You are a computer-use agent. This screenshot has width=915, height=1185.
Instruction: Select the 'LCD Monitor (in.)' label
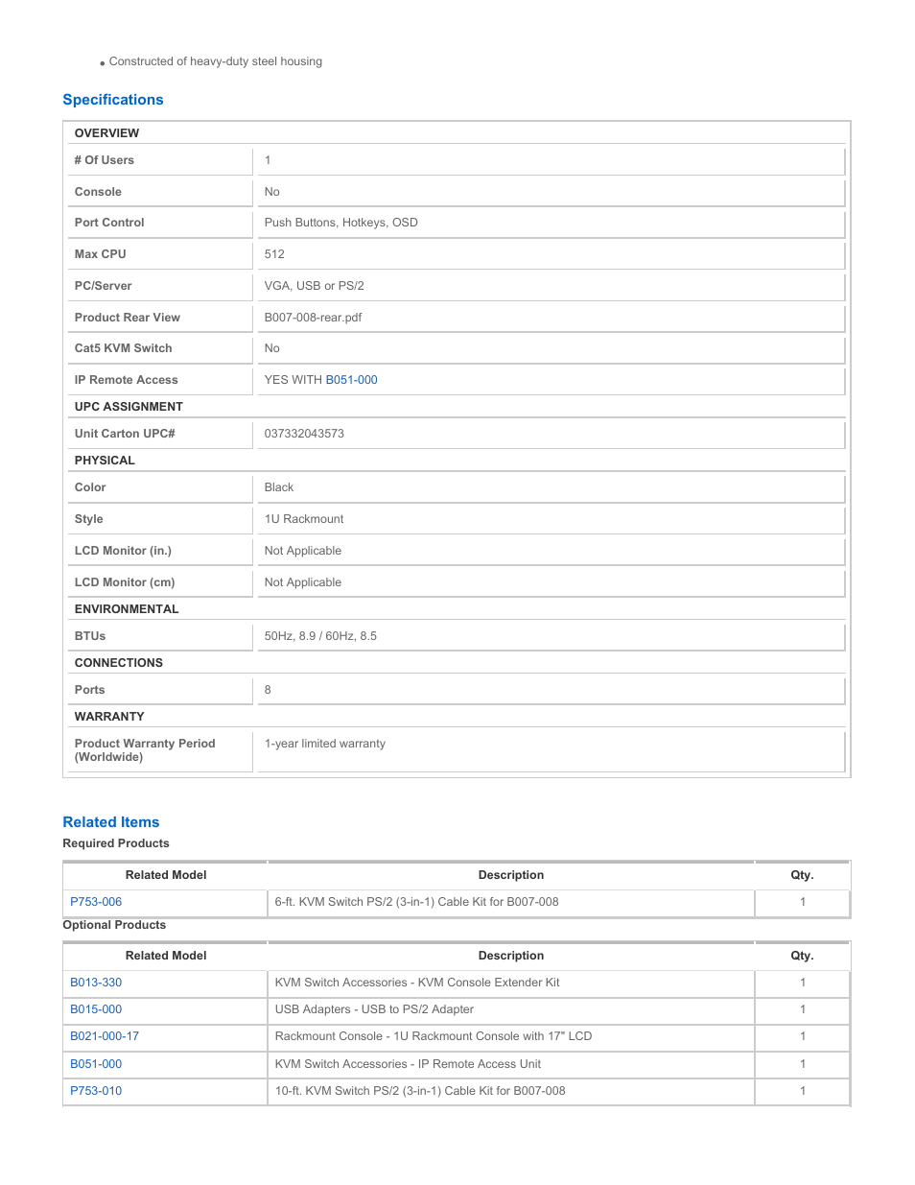coord(123,551)
